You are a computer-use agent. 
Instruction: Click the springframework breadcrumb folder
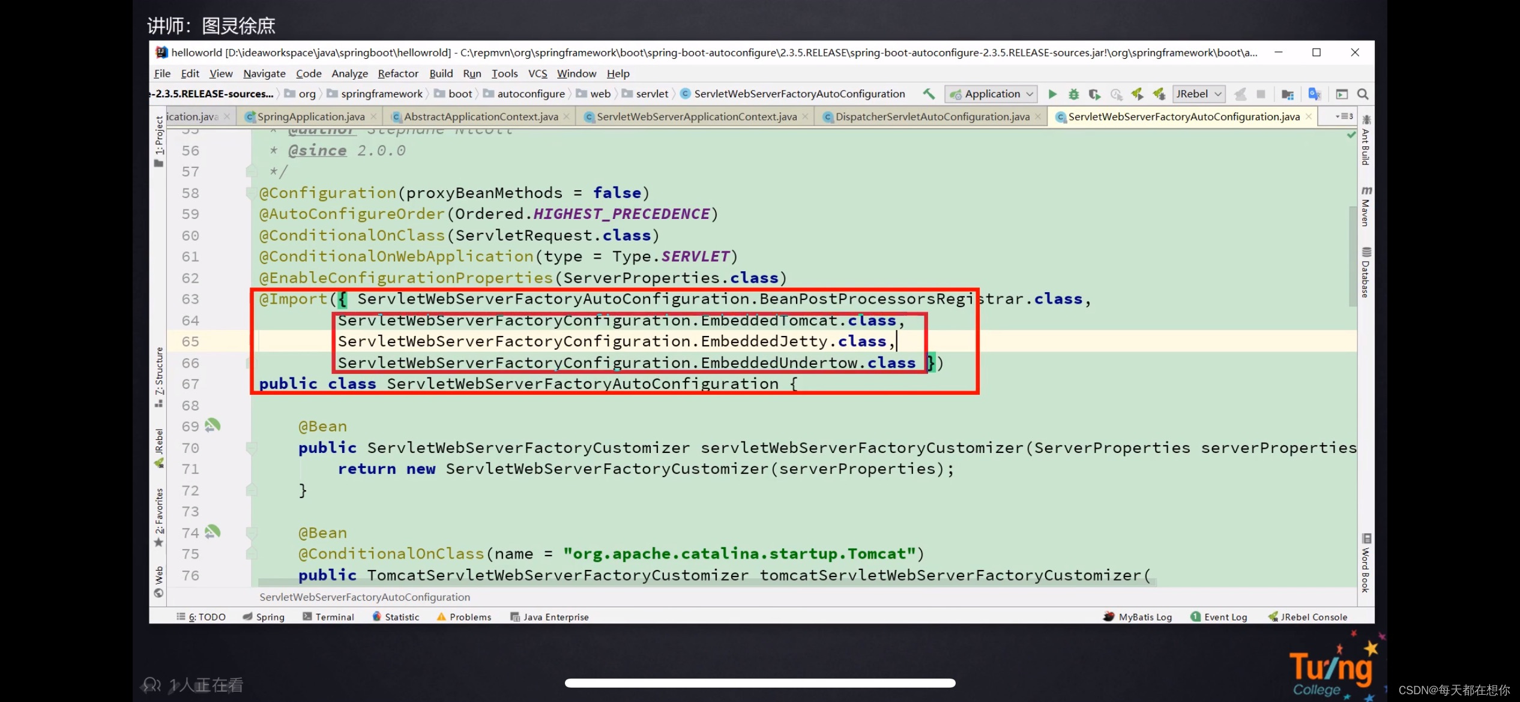375,94
